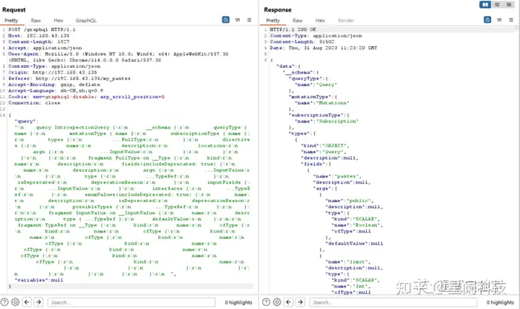Click the "mutationType" key in response

[310, 97]
